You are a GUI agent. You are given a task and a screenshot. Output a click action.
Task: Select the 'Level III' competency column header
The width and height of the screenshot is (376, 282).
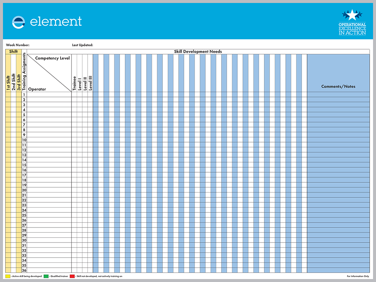[x=90, y=83]
